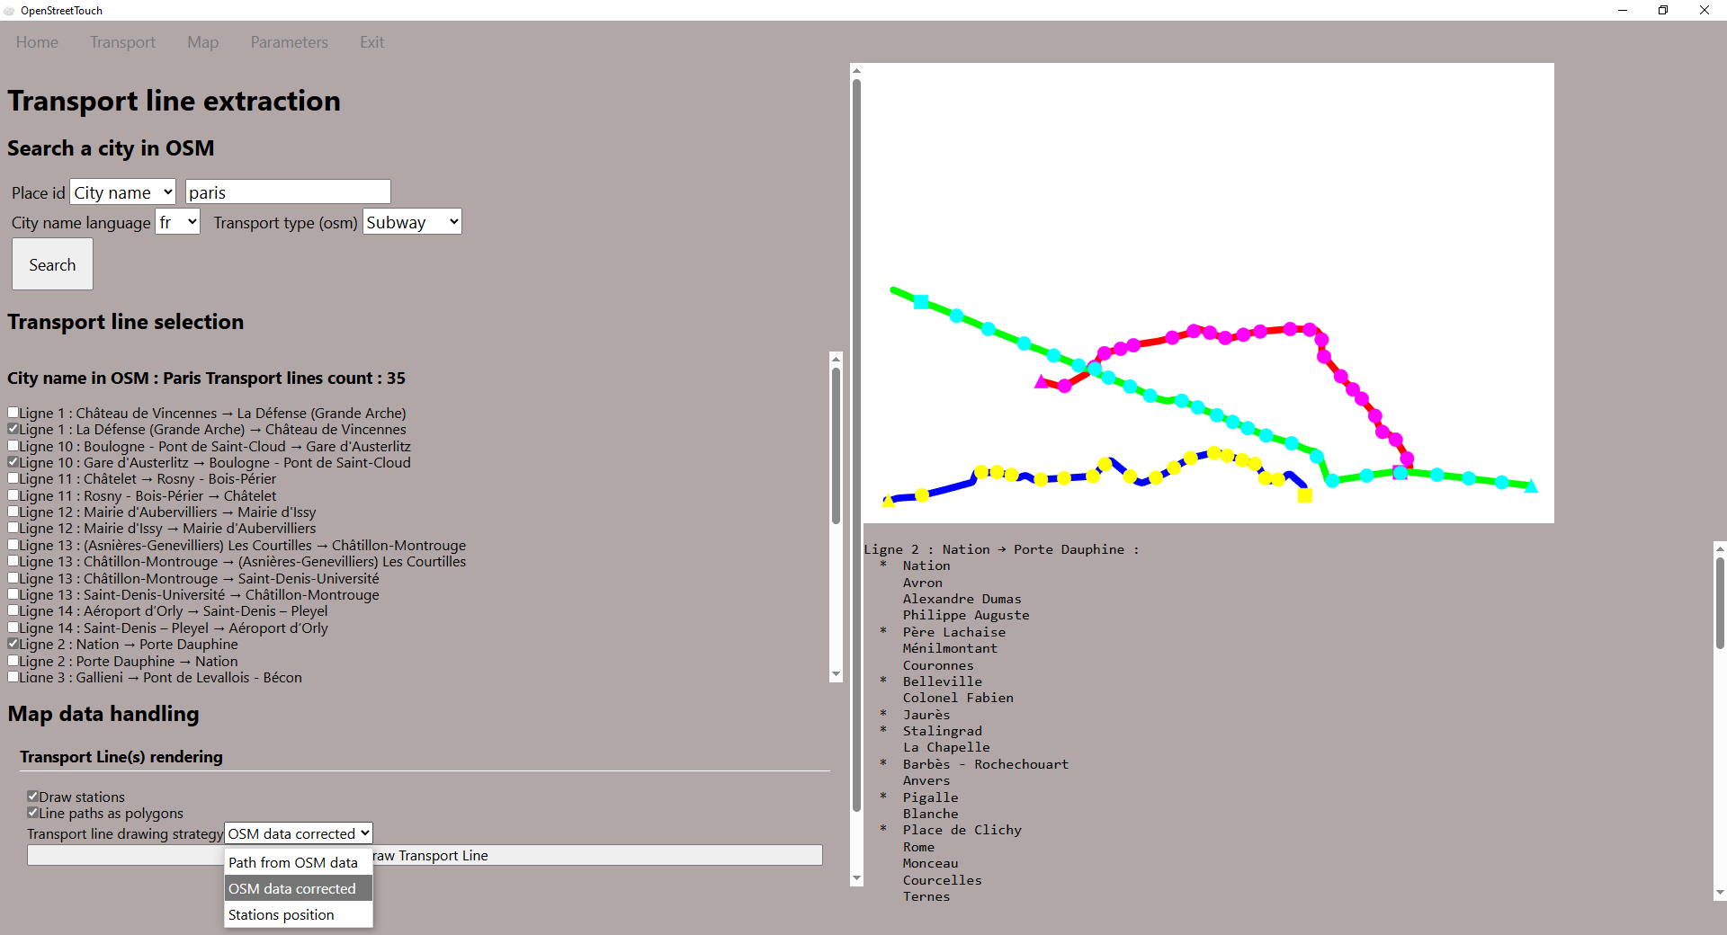Check Ligne 13 Châtillon-Montrouge to Les Courtilles
The height and width of the screenshot is (935, 1727).
[x=13, y=561]
